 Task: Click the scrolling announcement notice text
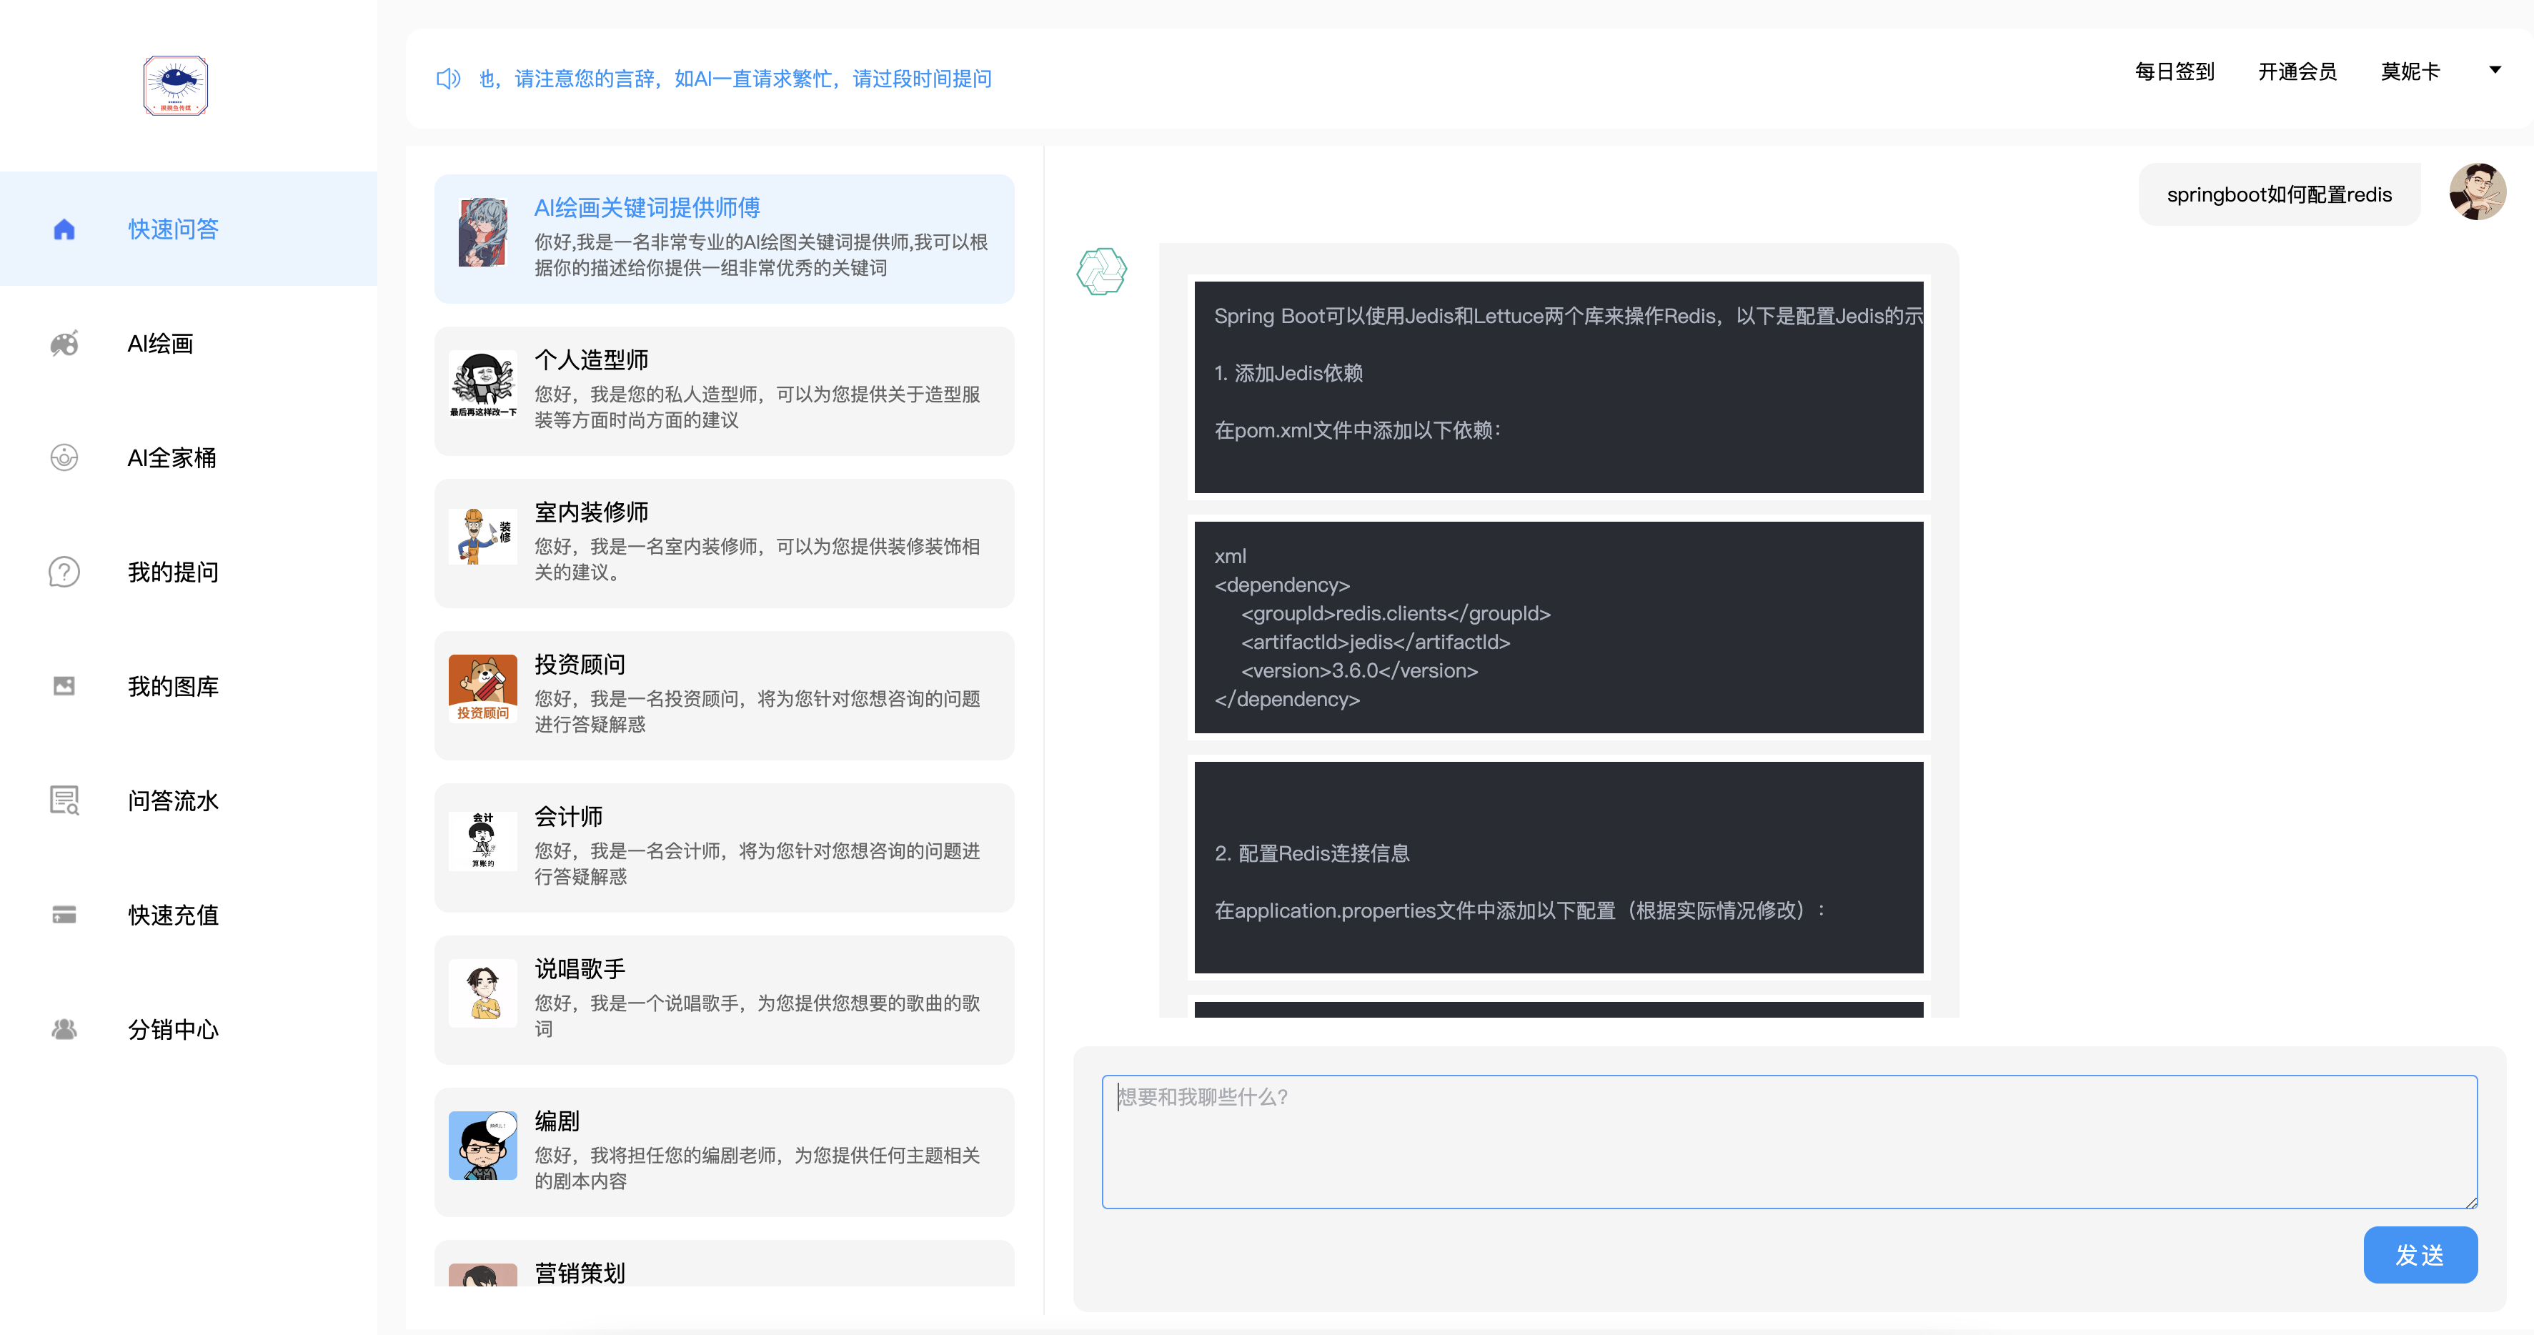pos(735,79)
